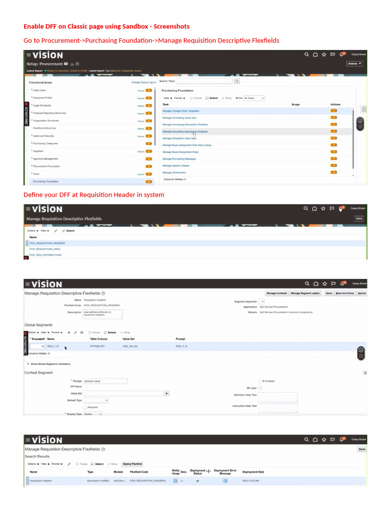391x522 pixels.
Task: Click orange icon for Purchasing Categories area
Action: [x=149, y=143]
